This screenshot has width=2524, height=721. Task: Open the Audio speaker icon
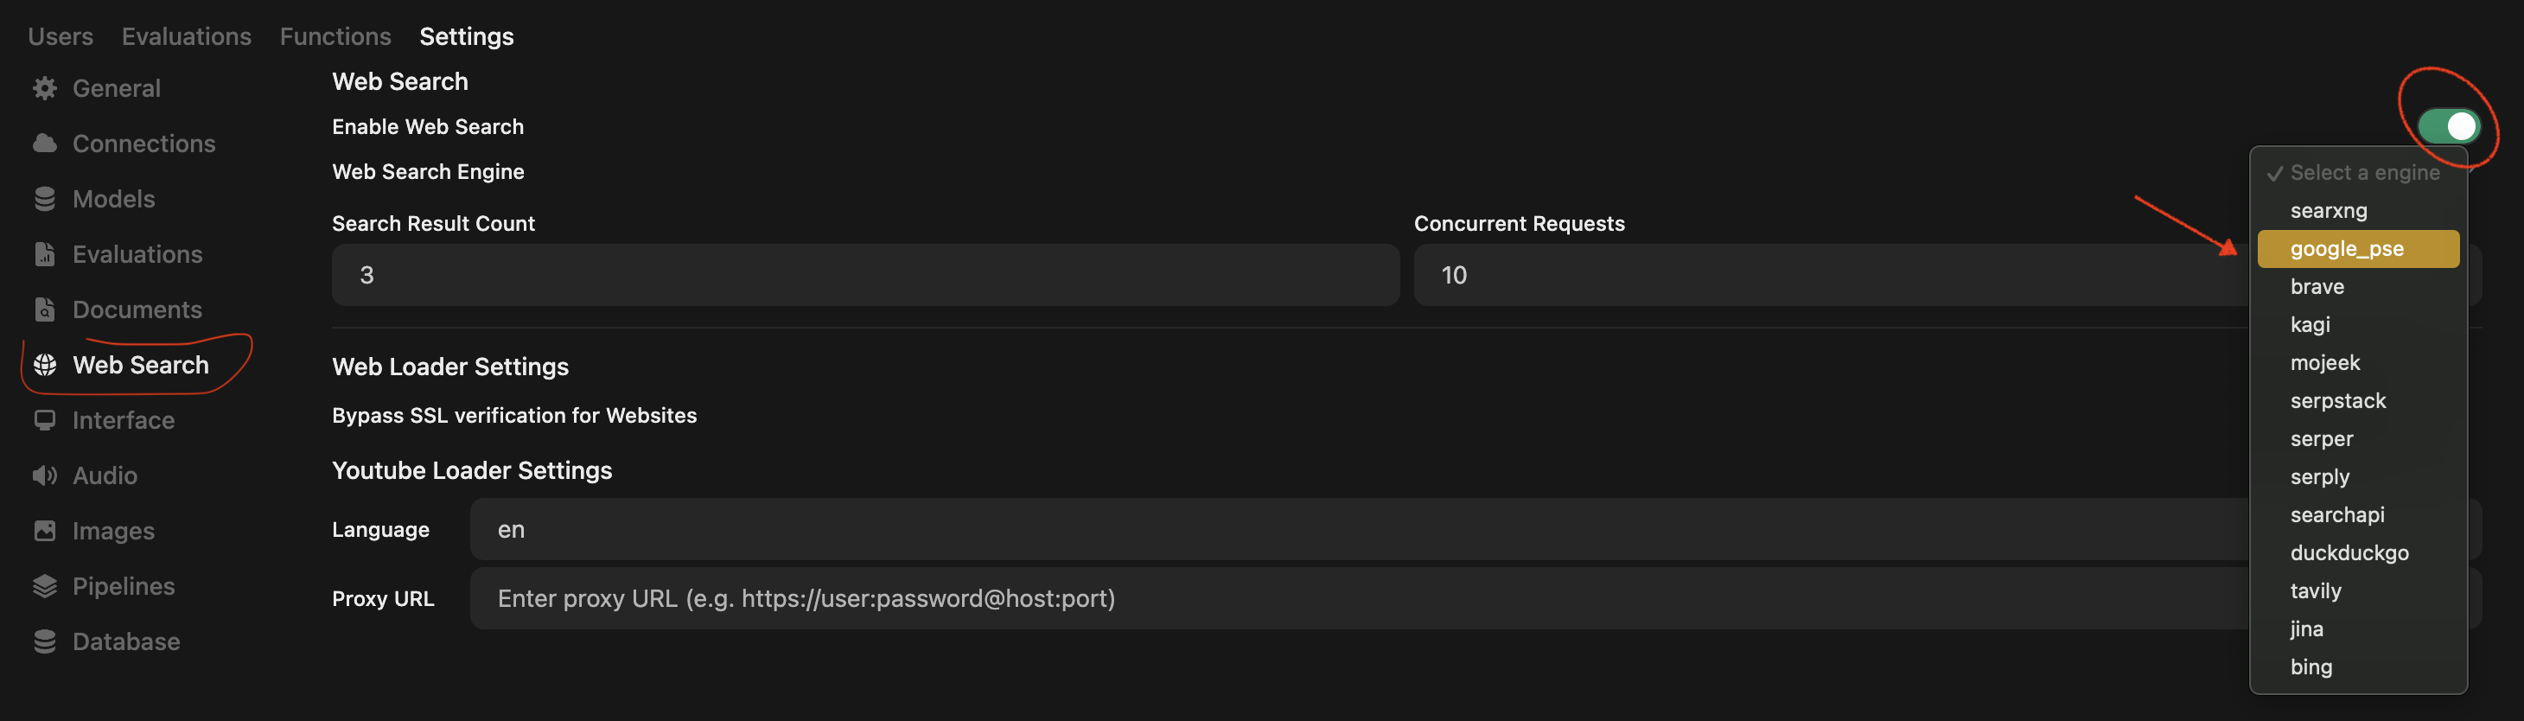pyautogui.click(x=45, y=475)
